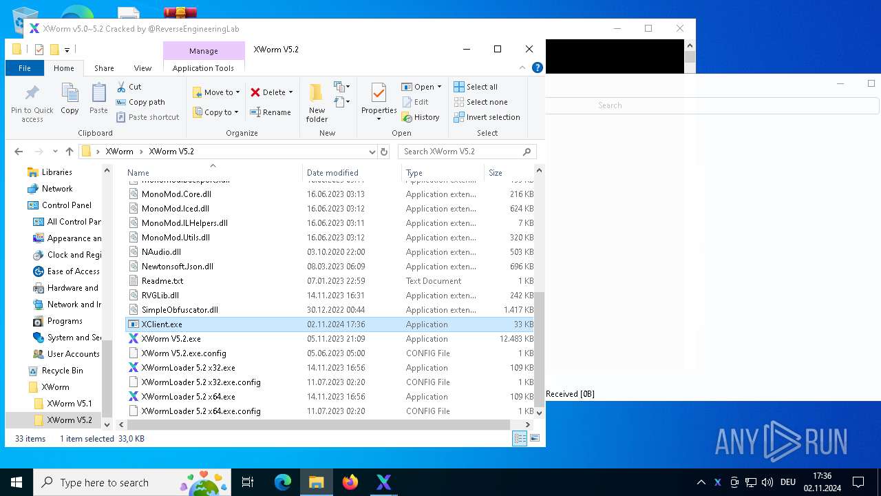Switch to the View tab

tap(142, 68)
